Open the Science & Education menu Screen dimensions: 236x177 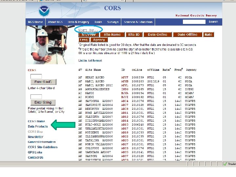point(138,22)
